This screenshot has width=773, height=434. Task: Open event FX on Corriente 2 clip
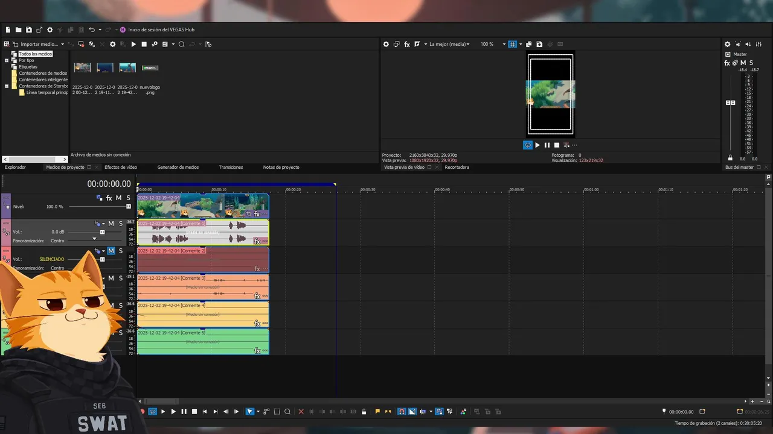point(257,269)
